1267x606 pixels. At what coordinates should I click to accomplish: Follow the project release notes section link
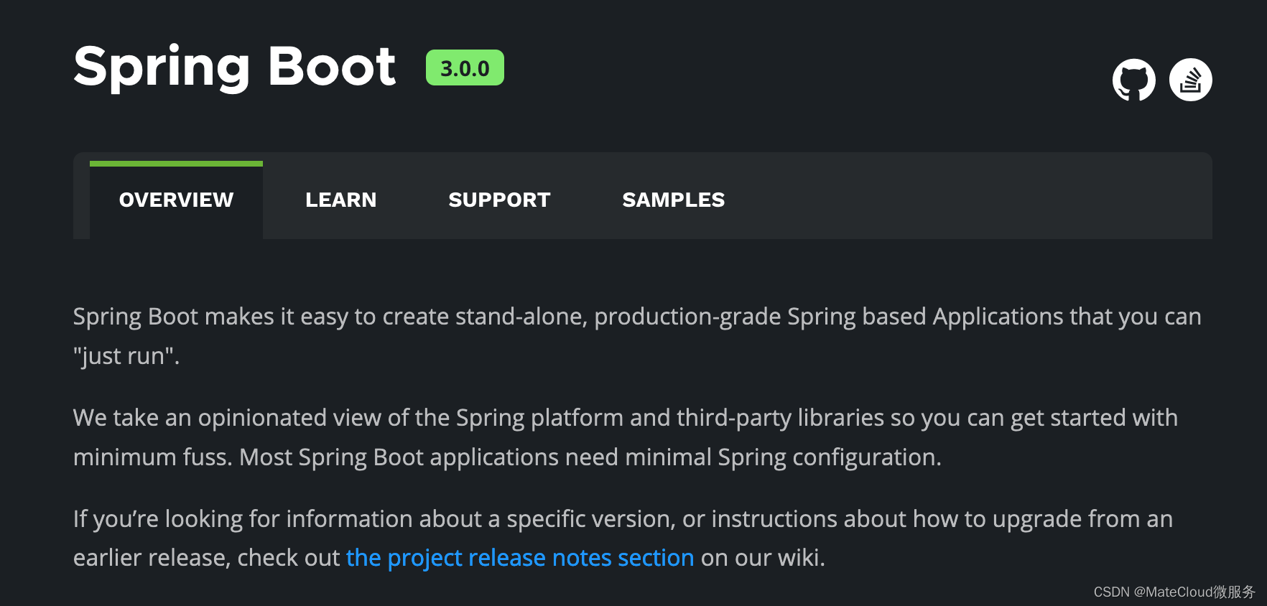(520, 558)
